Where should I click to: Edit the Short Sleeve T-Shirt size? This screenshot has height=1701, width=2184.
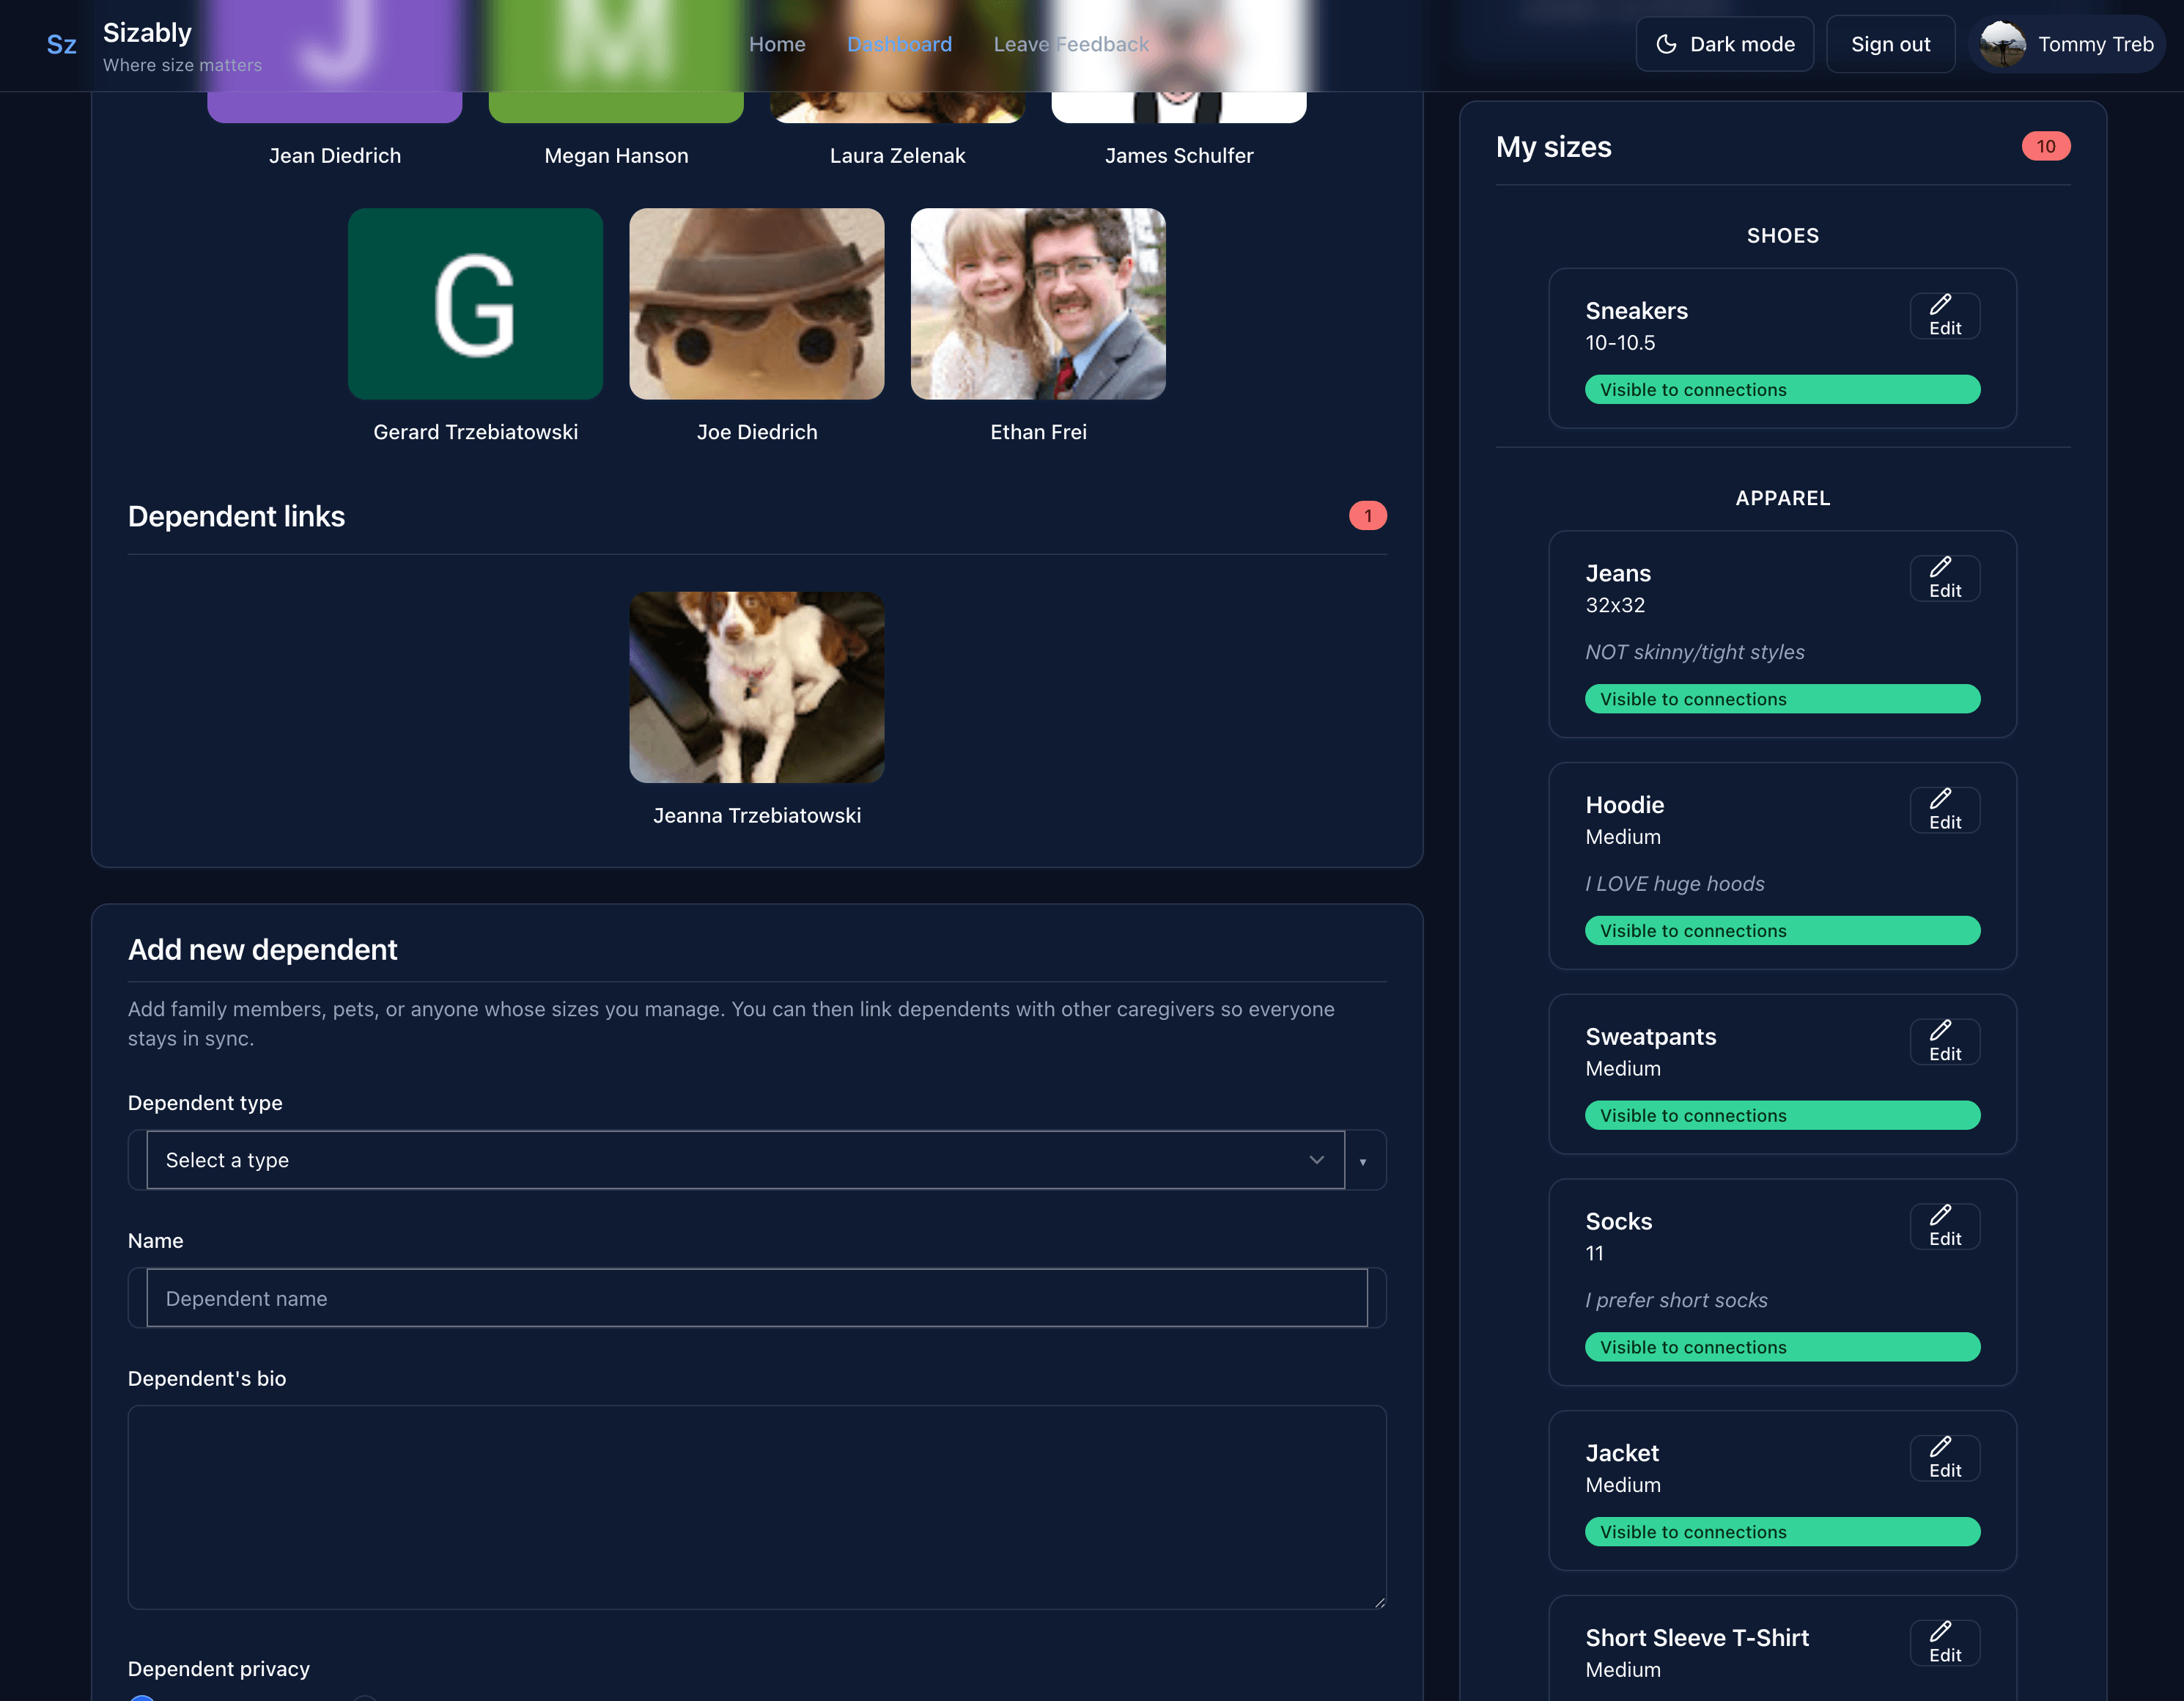point(1944,1643)
